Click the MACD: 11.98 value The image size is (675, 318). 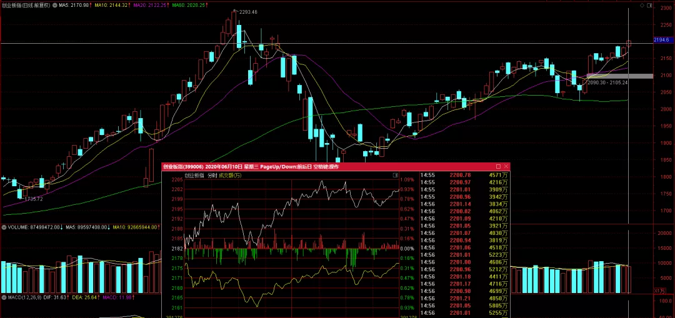click(x=117, y=297)
